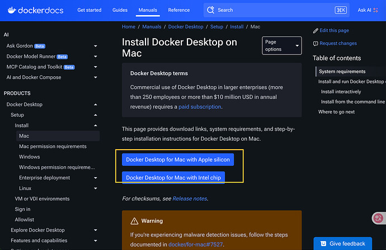Open the paid subscription link
The width and height of the screenshot is (386, 250).
tap(200, 107)
